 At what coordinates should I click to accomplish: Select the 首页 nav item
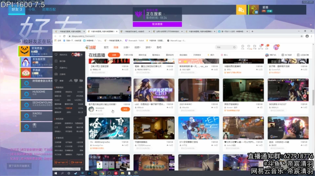click(106, 47)
